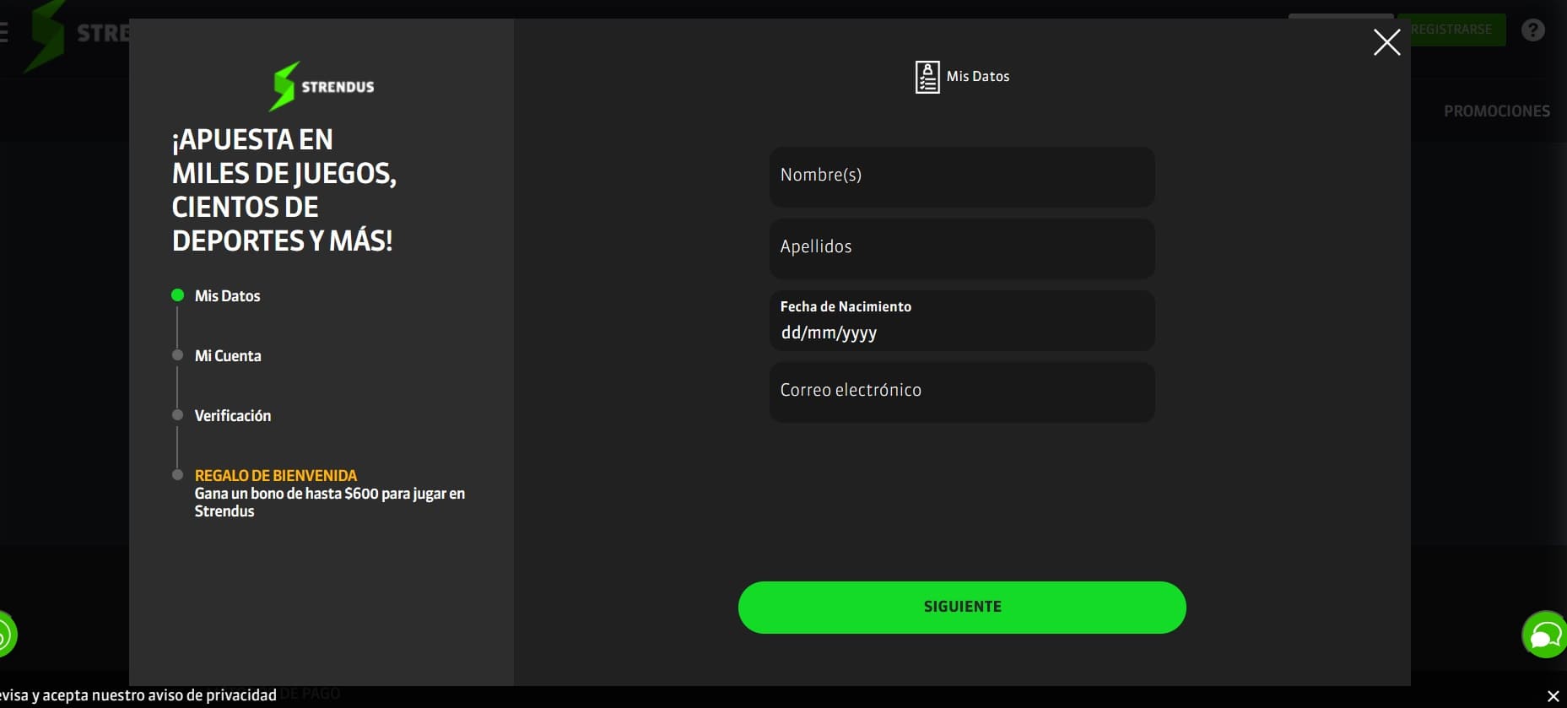The width and height of the screenshot is (1567, 708).
Task: Click the green SIGUIENTE button
Action: (962, 608)
